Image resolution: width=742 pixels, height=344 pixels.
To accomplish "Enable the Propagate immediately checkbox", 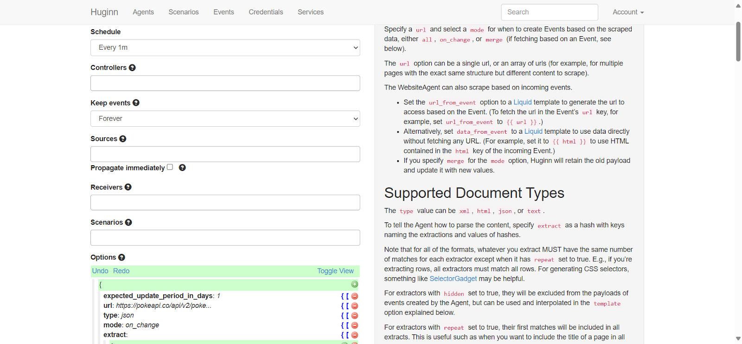I will tap(170, 167).
